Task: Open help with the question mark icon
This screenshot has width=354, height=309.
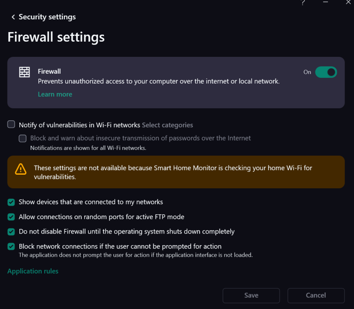Action: pos(303,2)
